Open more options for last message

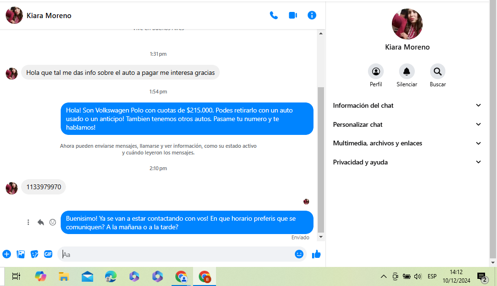(28, 222)
